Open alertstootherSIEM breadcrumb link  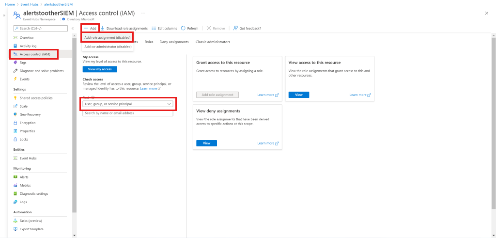[x=58, y=5]
